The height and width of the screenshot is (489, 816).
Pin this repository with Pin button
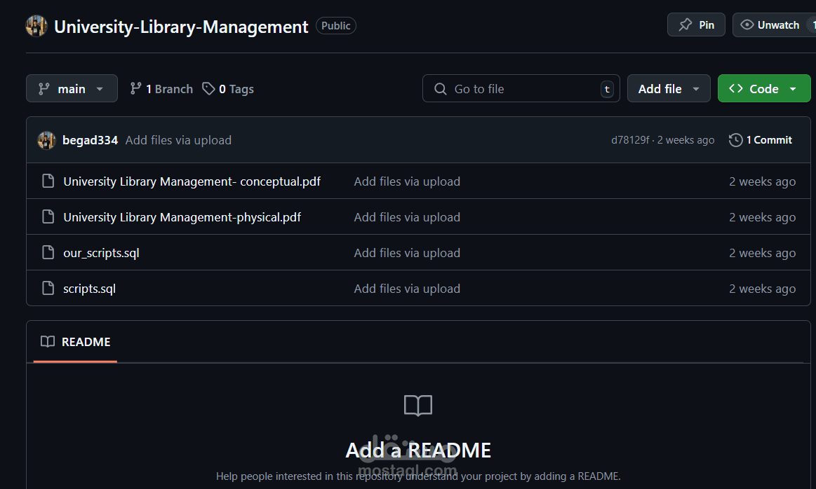tap(696, 25)
